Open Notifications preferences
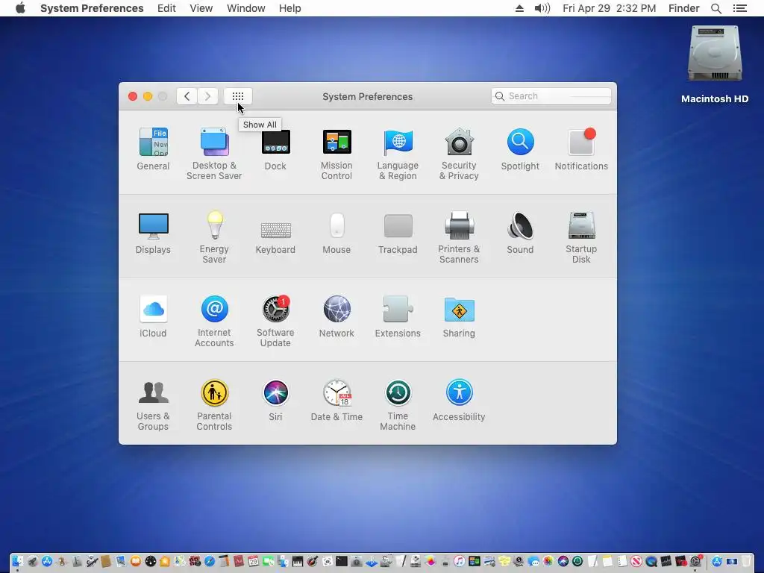The image size is (764, 573). pyautogui.click(x=581, y=149)
